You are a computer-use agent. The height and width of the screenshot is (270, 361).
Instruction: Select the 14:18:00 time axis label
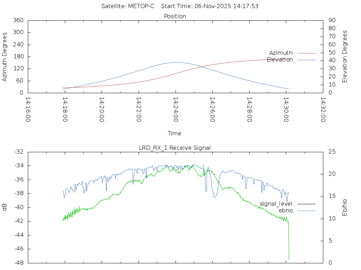coord(65,110)
